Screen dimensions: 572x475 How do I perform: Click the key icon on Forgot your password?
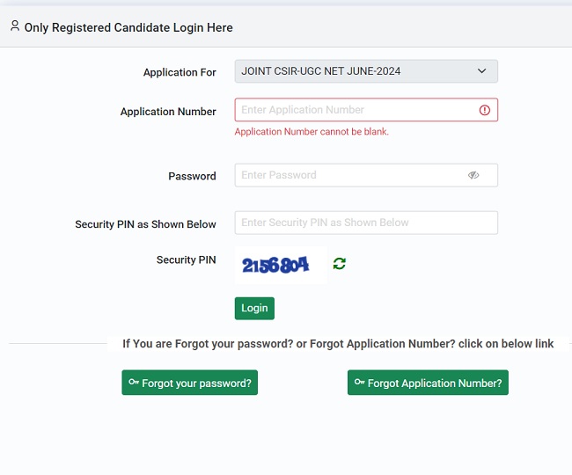tap(134, 383)
